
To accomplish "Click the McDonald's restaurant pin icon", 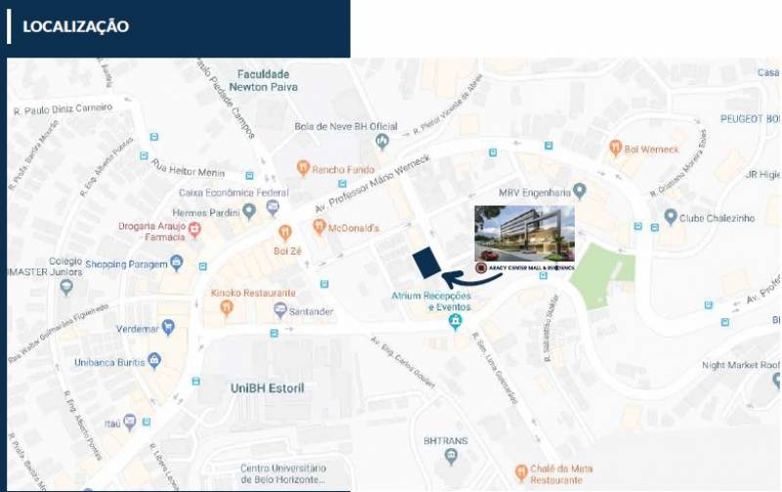I will 320,226.
